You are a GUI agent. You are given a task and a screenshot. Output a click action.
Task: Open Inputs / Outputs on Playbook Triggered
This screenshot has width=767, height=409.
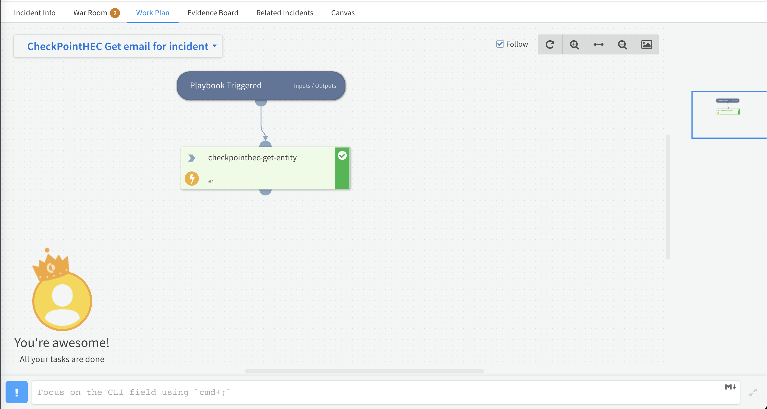click(315, 86)
